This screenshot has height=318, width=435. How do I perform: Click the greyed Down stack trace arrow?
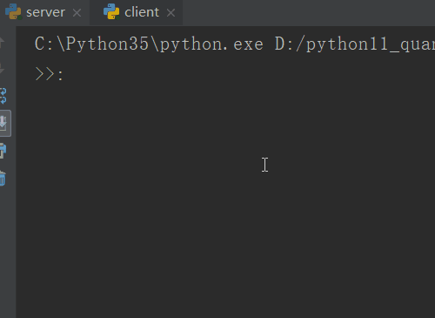(2, 69)
